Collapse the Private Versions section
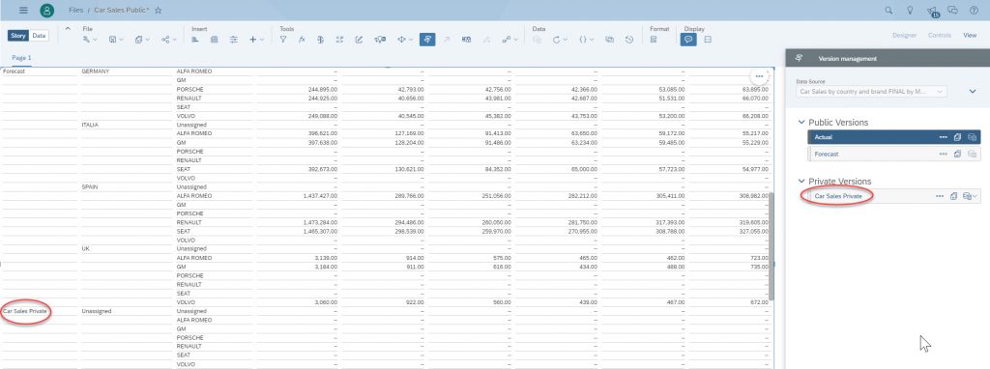The height and width of the screenshot is (369, 990). [x=801, y=181]
